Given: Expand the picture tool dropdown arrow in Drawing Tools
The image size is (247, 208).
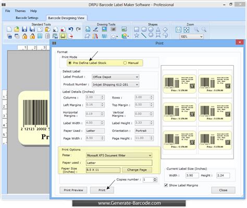Looking at the screenshot, I should tap(128, 36).
